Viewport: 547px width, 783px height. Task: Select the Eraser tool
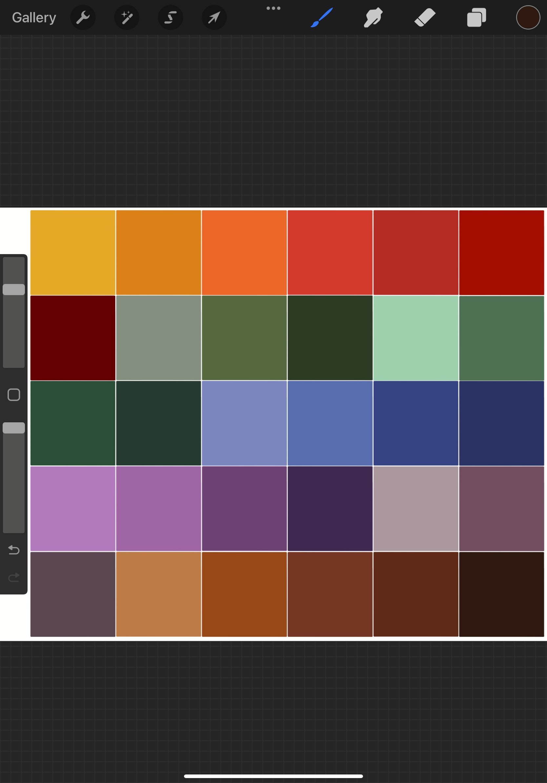(x=425, y=17)
